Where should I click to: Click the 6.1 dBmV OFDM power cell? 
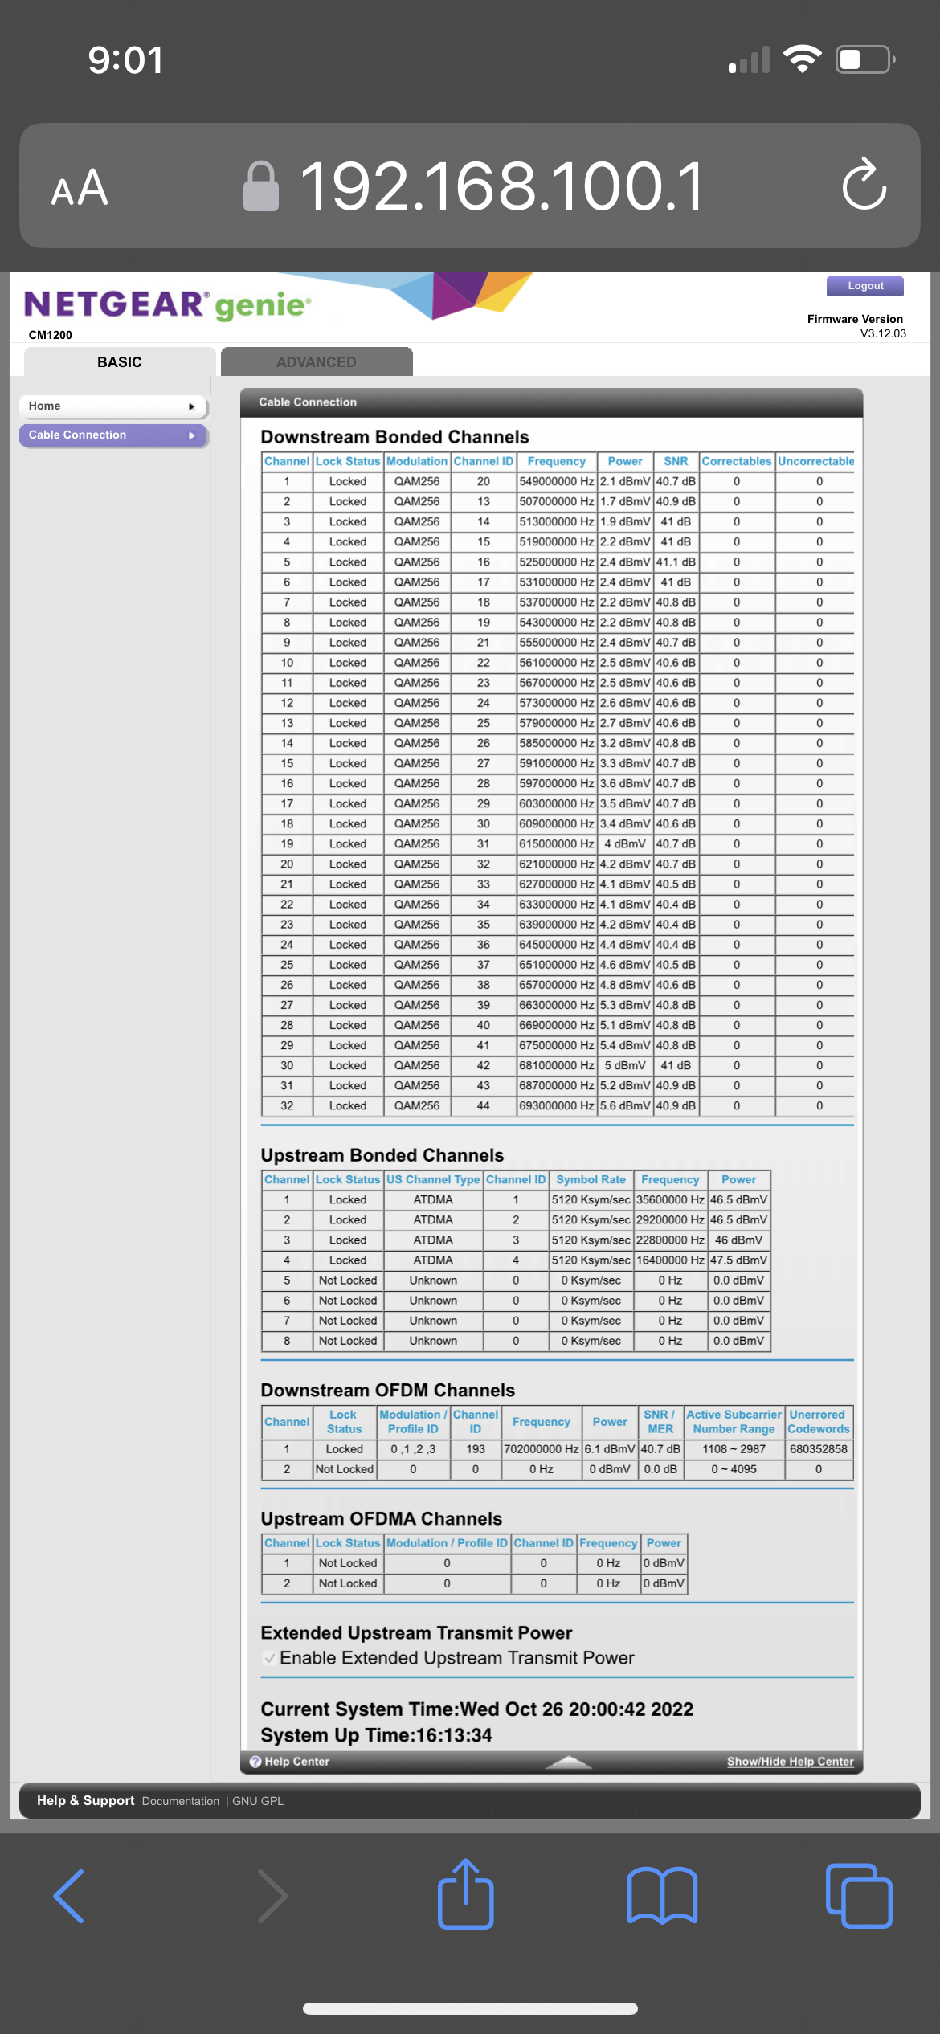coord(610,1449)
